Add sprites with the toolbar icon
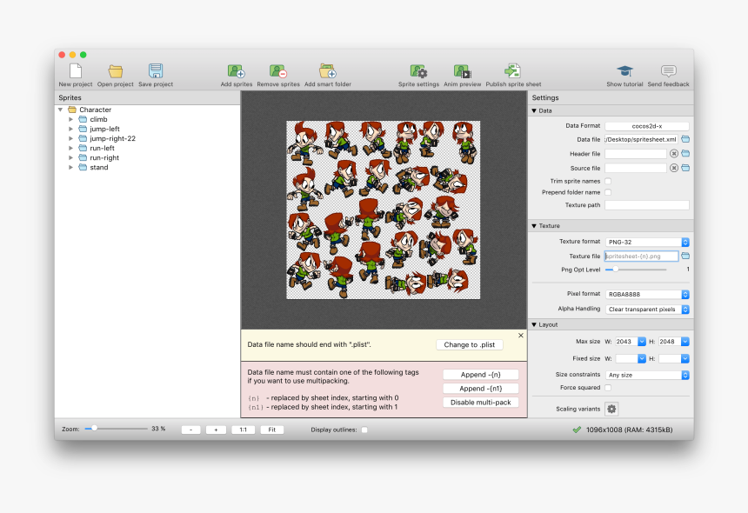The width and height of the screenshot is (748, 513). (x=236, y=71)
